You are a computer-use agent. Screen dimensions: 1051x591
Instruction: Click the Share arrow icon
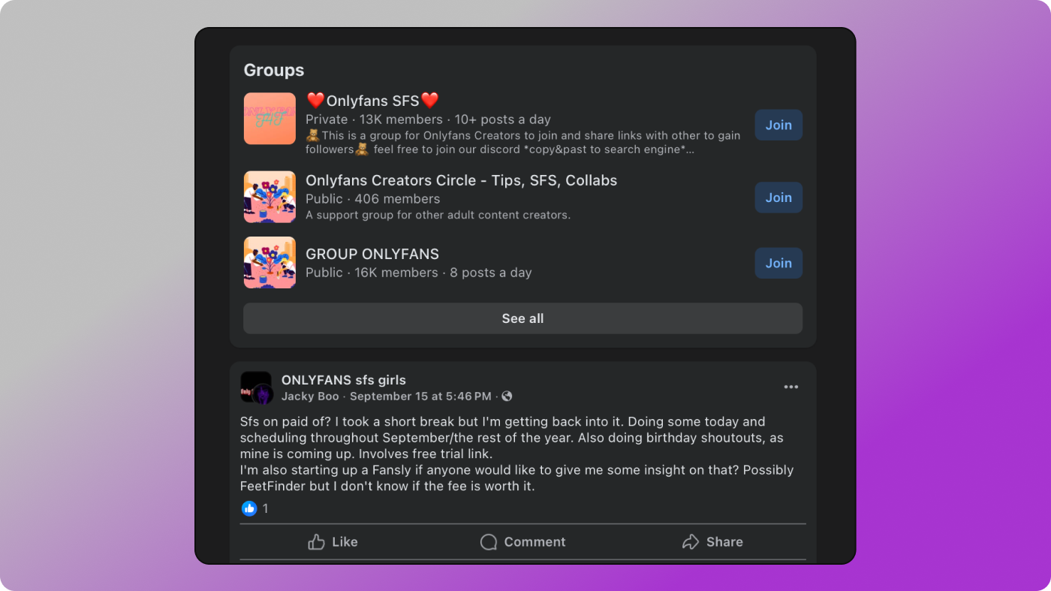tap(691, 542)
